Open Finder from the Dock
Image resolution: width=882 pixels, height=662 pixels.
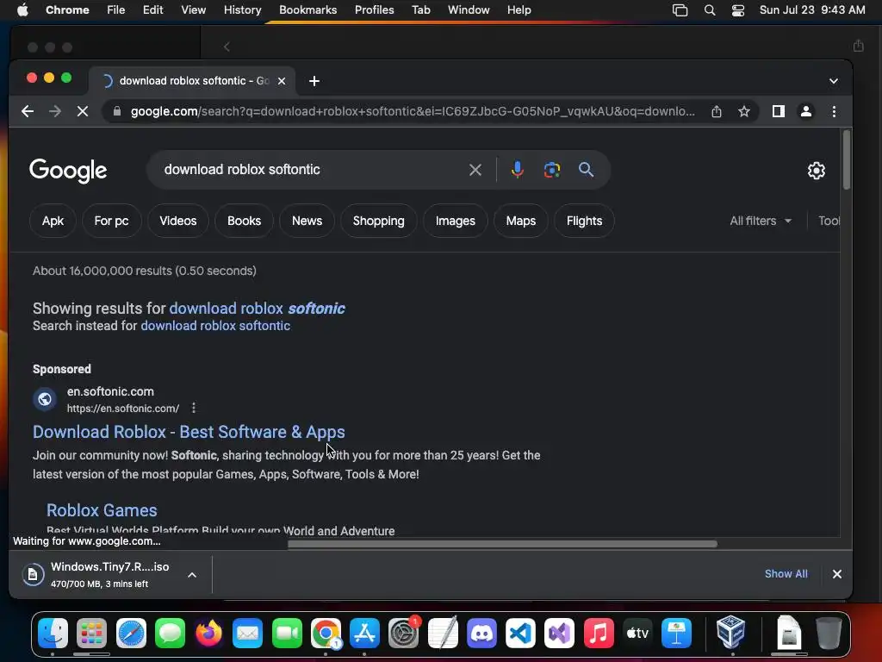(53, 634)
